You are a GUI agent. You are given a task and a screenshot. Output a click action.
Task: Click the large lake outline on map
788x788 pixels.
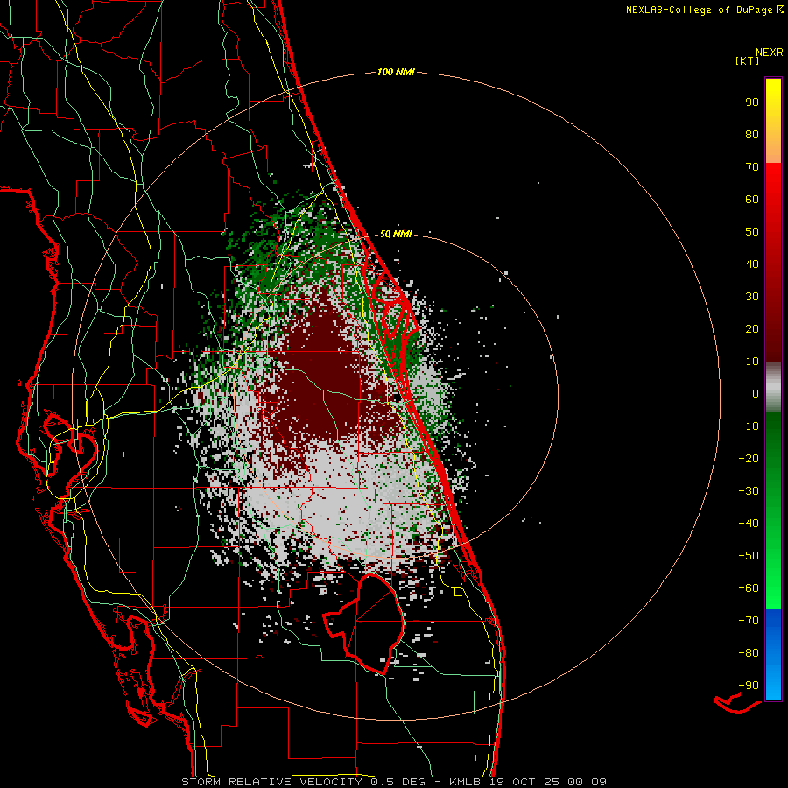364,624
